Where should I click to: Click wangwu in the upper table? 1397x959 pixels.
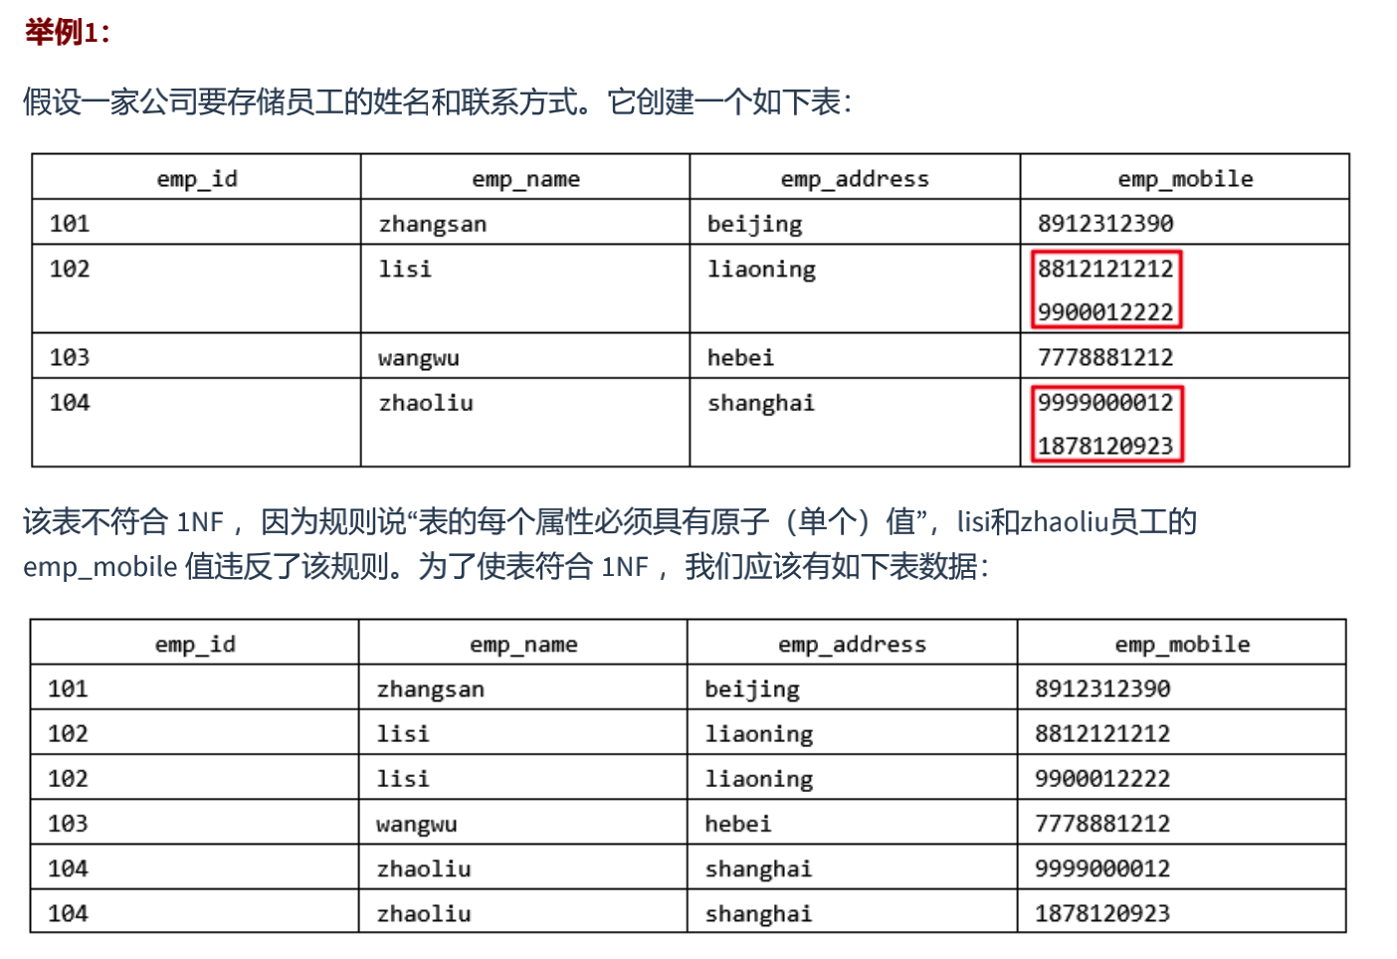pyautogui.click(x=419, y=358)
